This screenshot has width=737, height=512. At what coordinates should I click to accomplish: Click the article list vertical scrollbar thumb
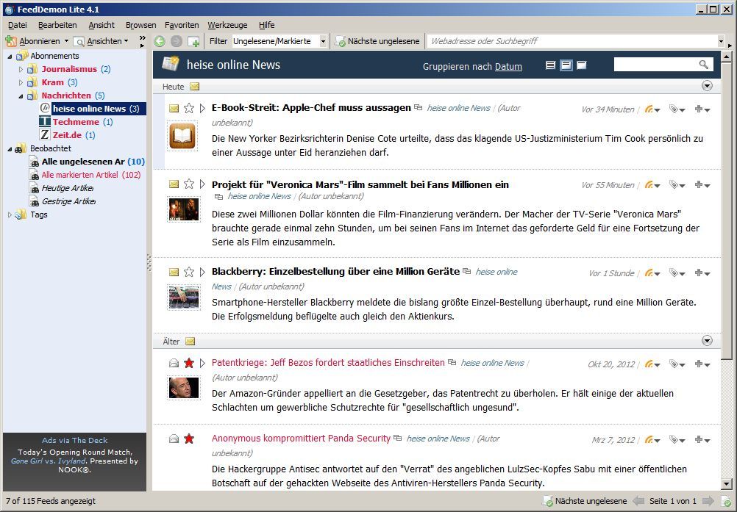tap(727, 212)
